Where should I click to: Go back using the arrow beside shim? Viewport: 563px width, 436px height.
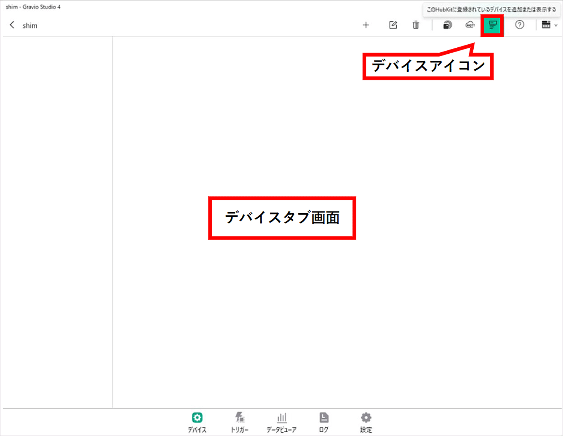12,25
